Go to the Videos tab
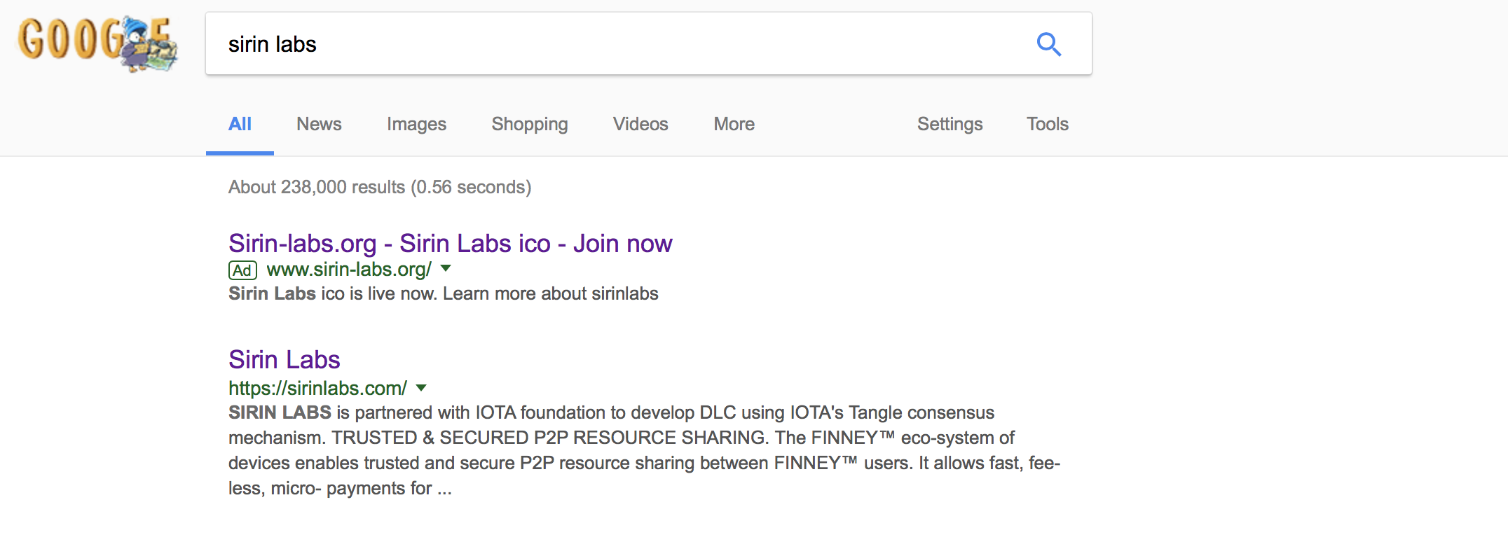The width and height of the screenshot is (1508, 549). click(640, 124)
